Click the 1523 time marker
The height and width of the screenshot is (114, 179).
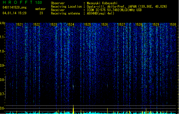coord(54,25)
